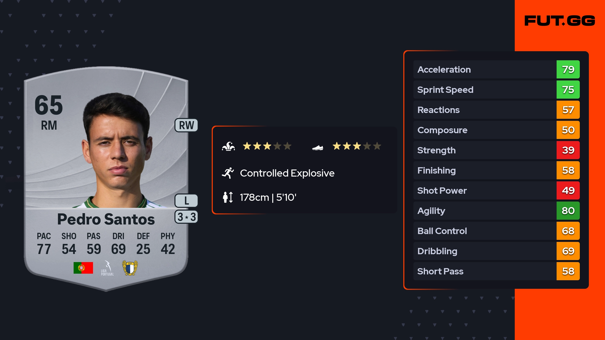Click the height person icon
The width and height of the screenshot is (605, 340).
pos(228,197)
